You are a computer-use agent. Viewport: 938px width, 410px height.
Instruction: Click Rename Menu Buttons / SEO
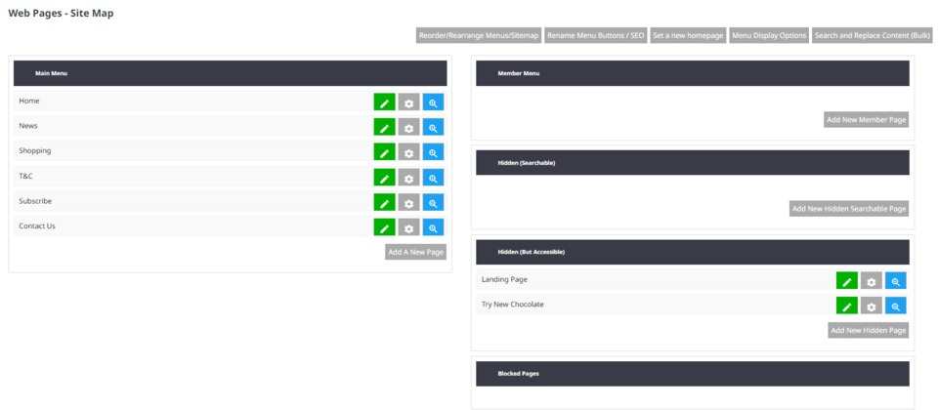coord(595,35)
